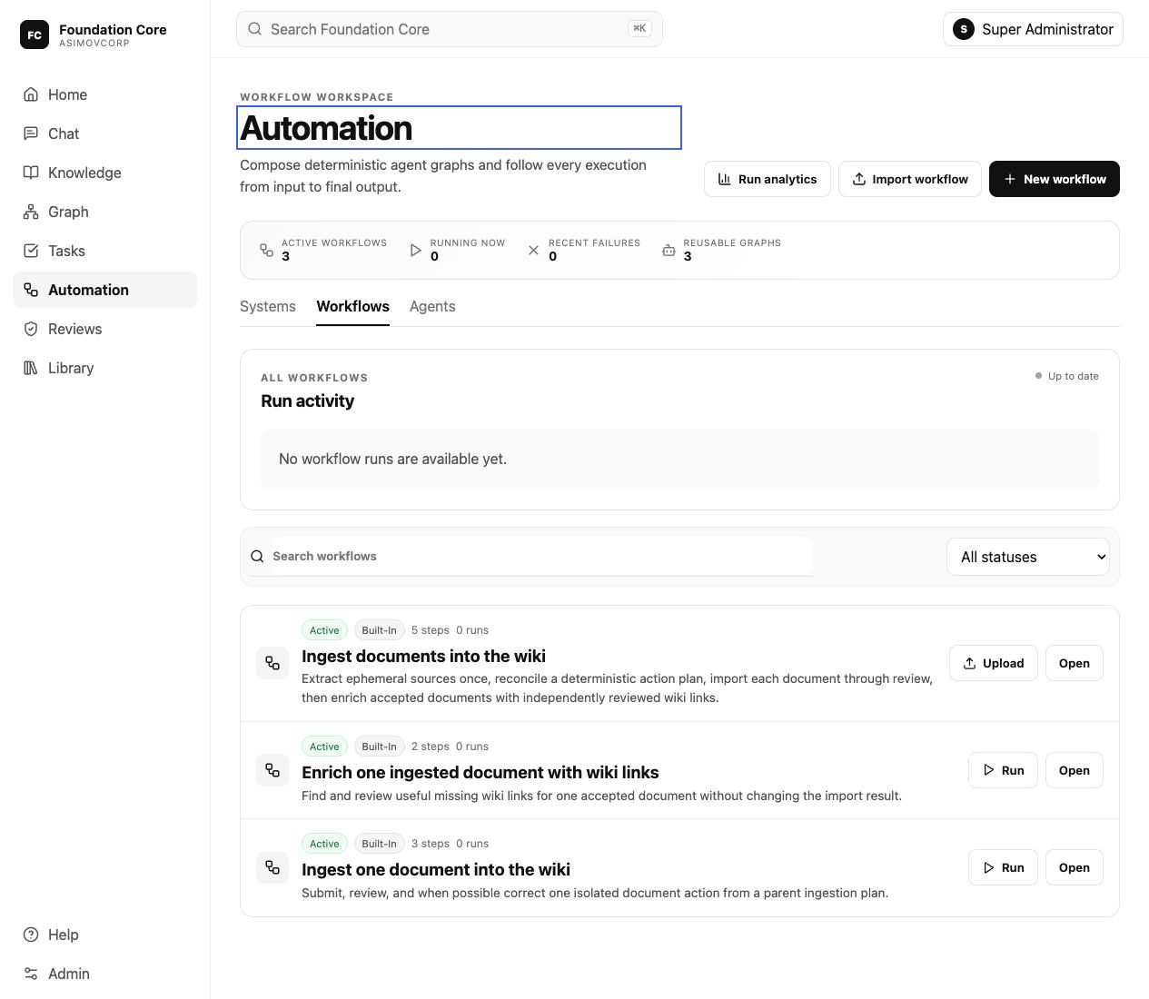Click the workflow icon for Enrich one ingested document
The width and height of the screenshot is (1149, 999).
pos(272,770)
